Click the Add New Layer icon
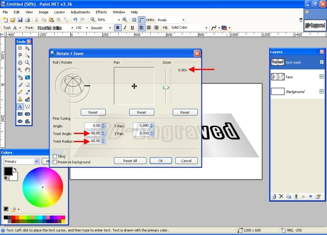The image size is (327, 235). pyautogui.click(x=274, y=197)
